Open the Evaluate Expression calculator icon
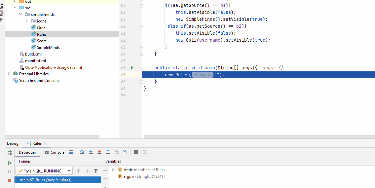Image resolution: width=375 pixels, height=188 pixels. [x=136, y=152]
